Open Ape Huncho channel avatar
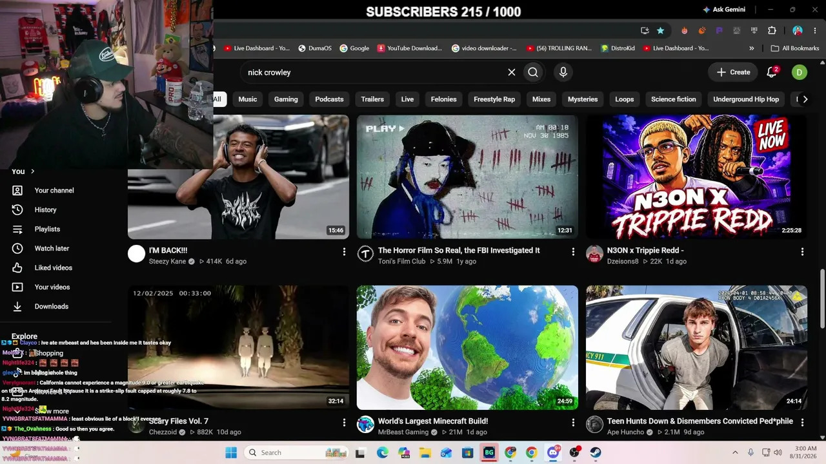Screen dimensions: 826x464 point(595,425)
